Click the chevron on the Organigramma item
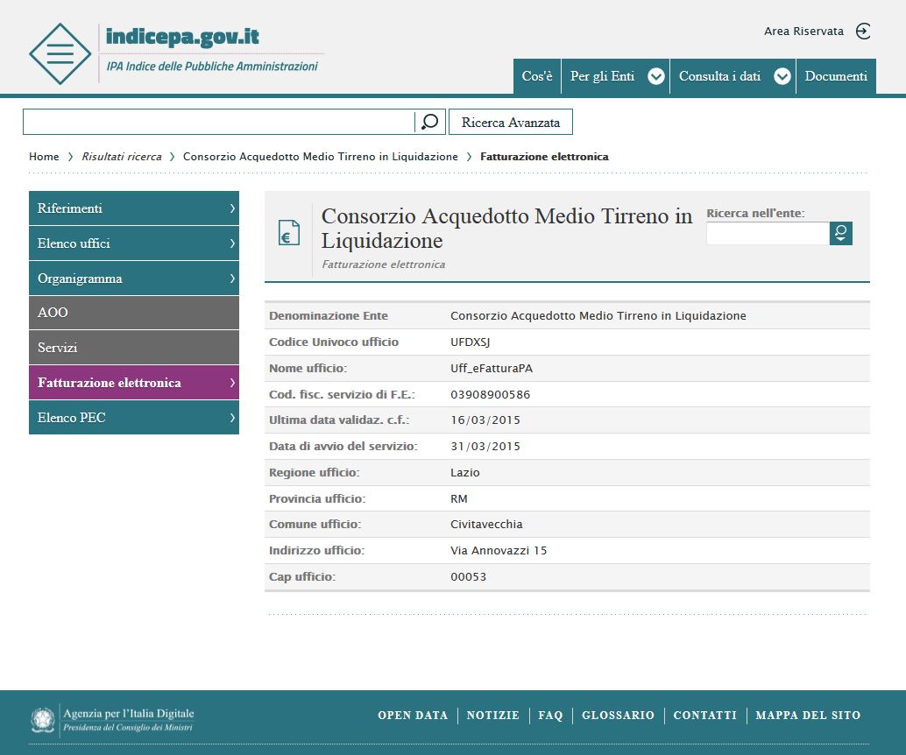 [232, 279]
